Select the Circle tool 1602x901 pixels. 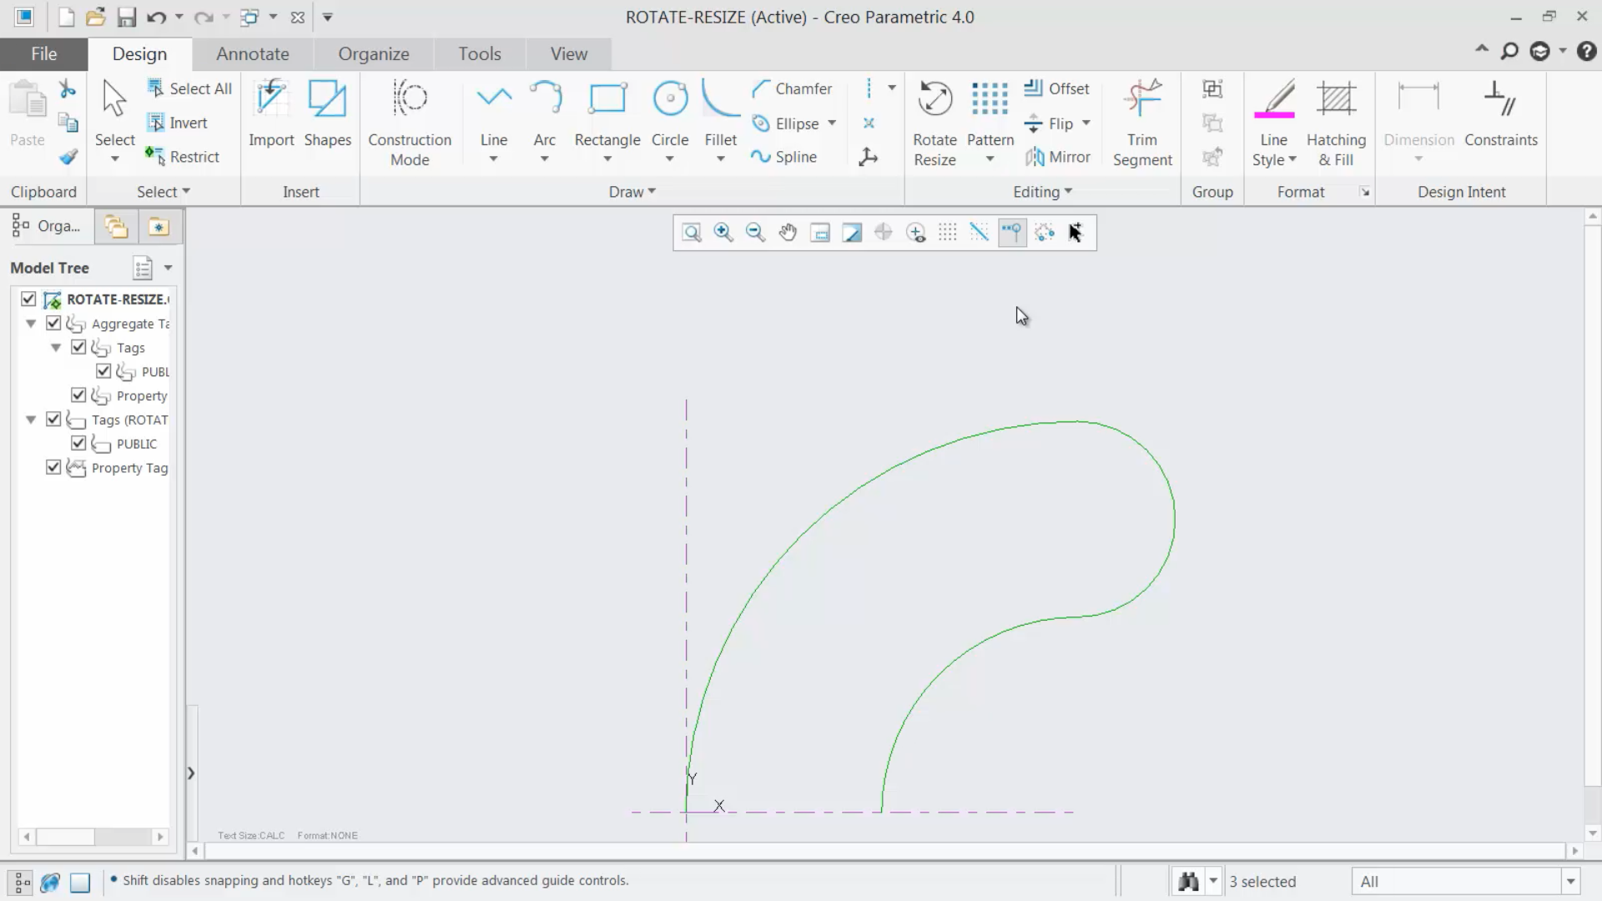pyautogui.click(x=670, y=117)
